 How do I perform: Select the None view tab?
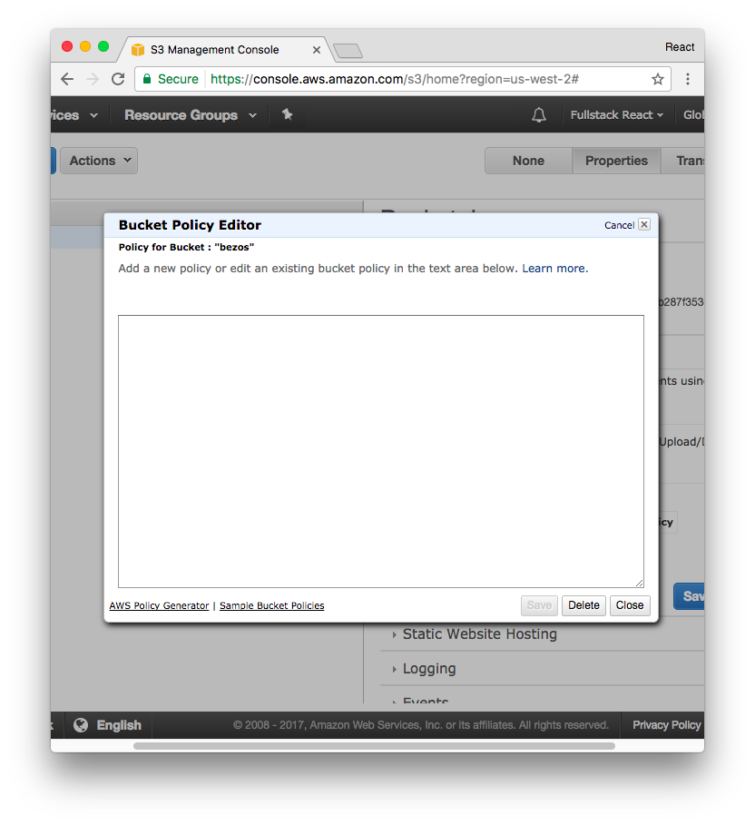tap(528, 161)
